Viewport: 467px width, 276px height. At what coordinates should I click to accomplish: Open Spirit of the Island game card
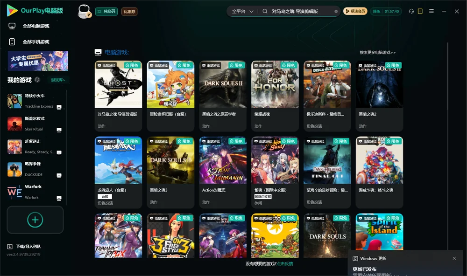[379, 232]
